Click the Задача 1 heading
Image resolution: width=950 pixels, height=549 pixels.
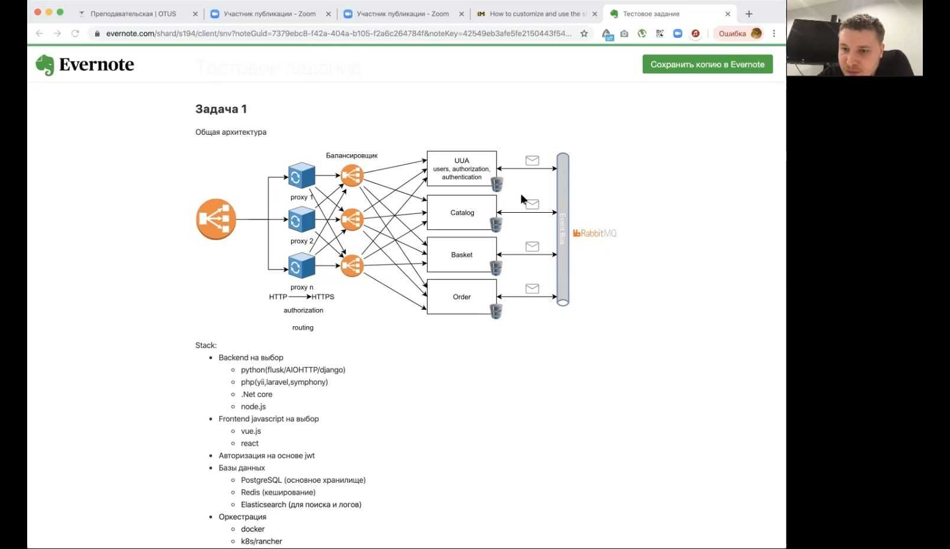point(221,109)
